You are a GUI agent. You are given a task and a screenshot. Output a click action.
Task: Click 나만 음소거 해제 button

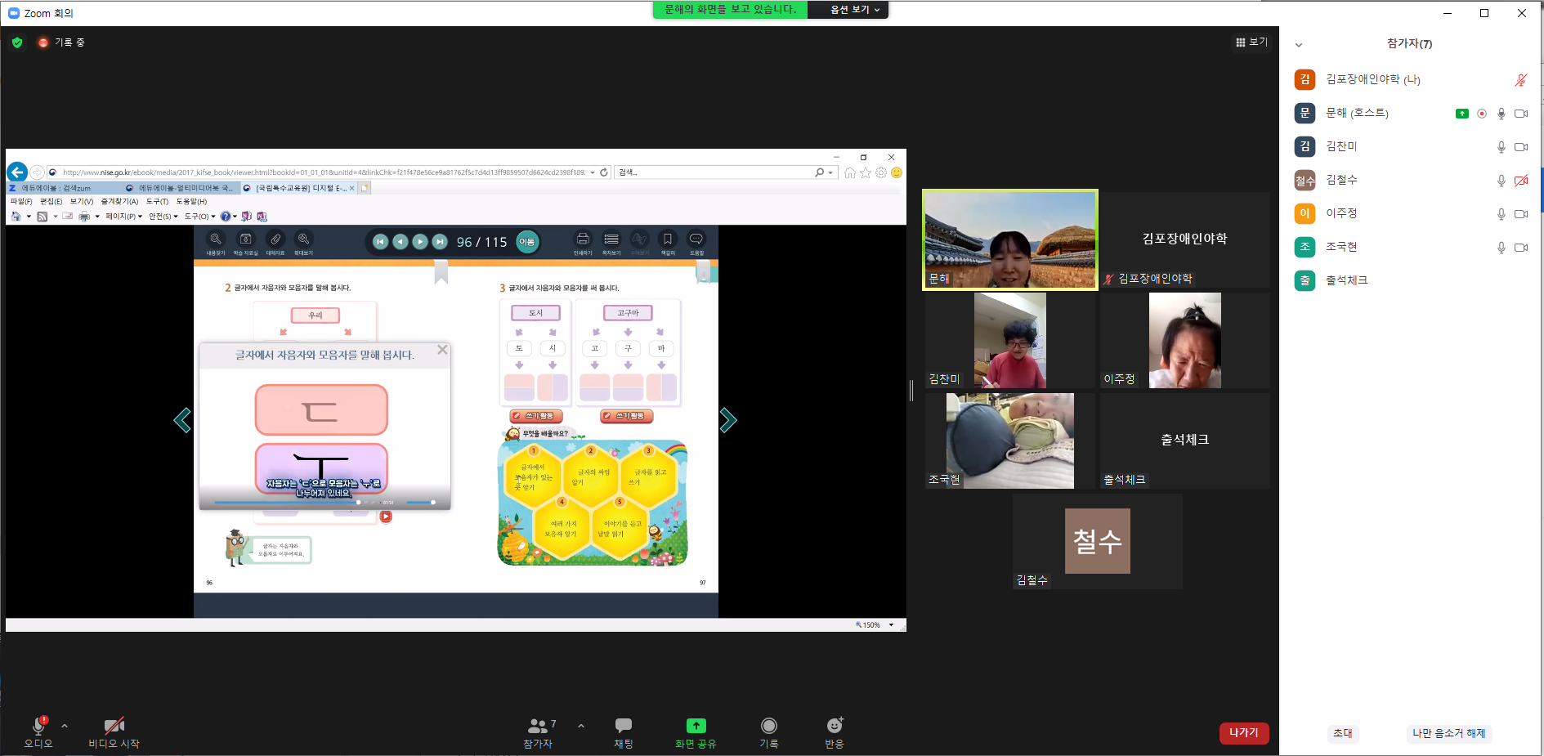pyautogui.click(x=1448, y=733)
